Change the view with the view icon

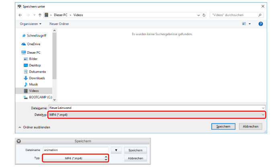coord(244,24)
